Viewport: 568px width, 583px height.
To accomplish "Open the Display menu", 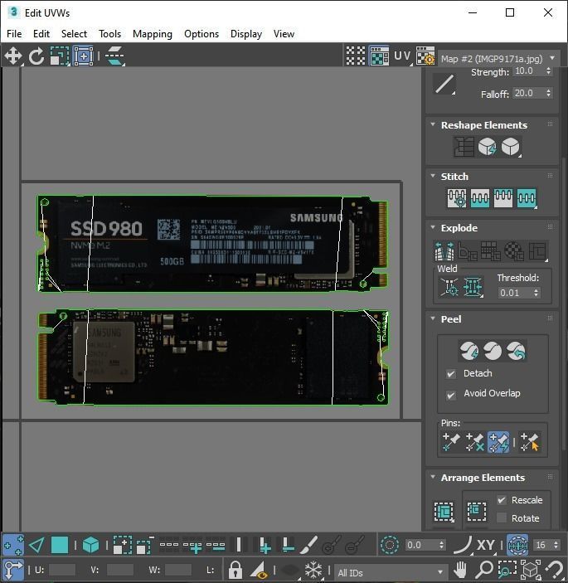I will [246, 34].
